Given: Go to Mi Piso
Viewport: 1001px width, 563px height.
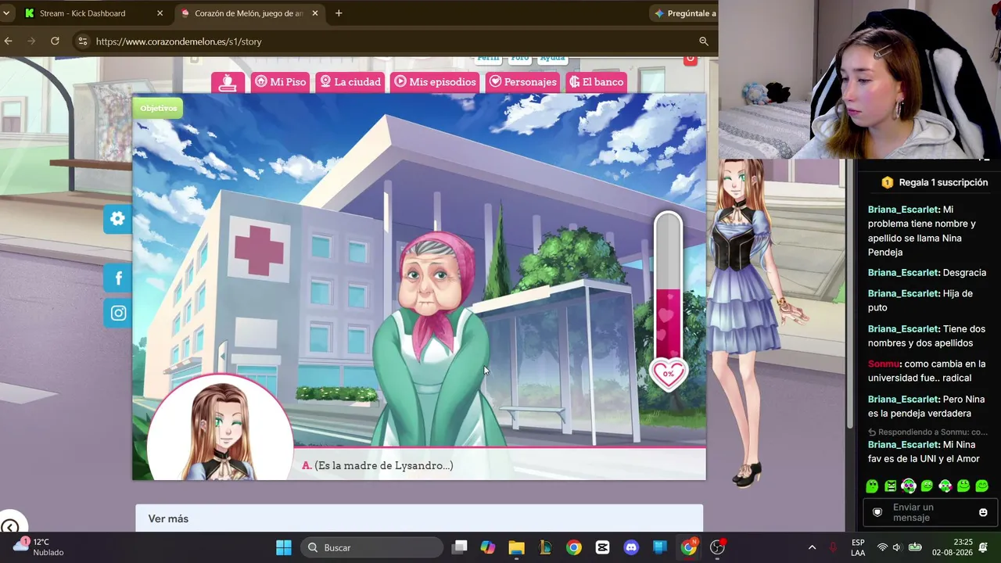Looking at the screenshot, I should pyautogui.click(x=280, y=82).
